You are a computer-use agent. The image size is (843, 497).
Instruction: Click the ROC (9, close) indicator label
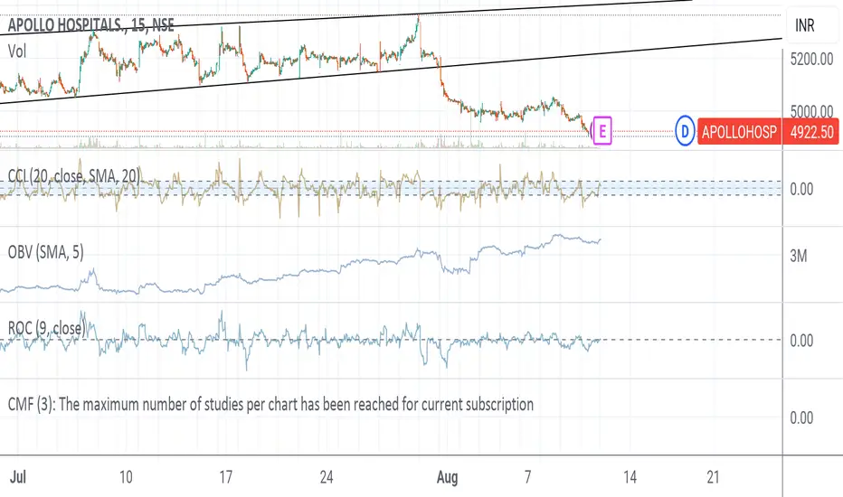pyautogui.click(x=47, y=328)
